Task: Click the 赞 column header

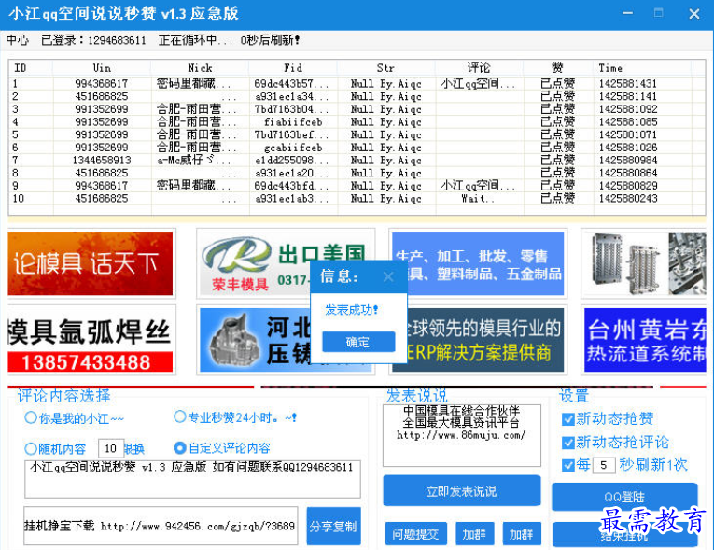Action: point(558,68)
